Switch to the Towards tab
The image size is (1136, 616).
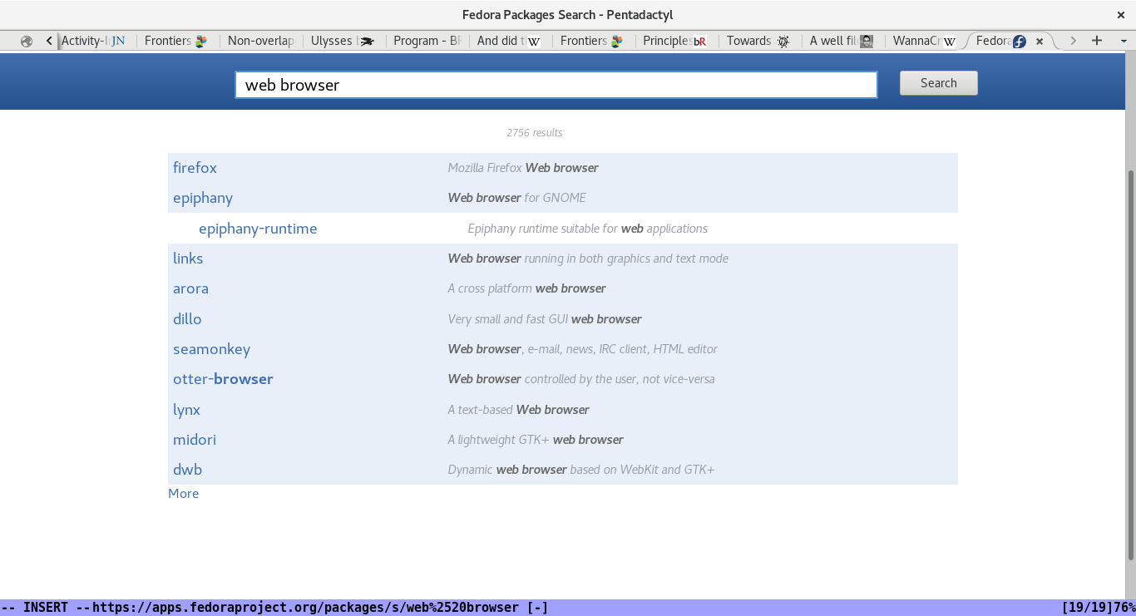tap(758, 41)
